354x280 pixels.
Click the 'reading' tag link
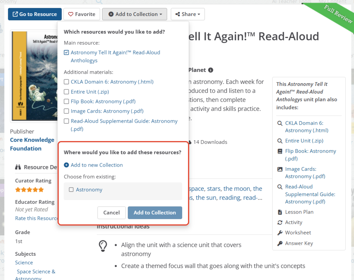230,198
